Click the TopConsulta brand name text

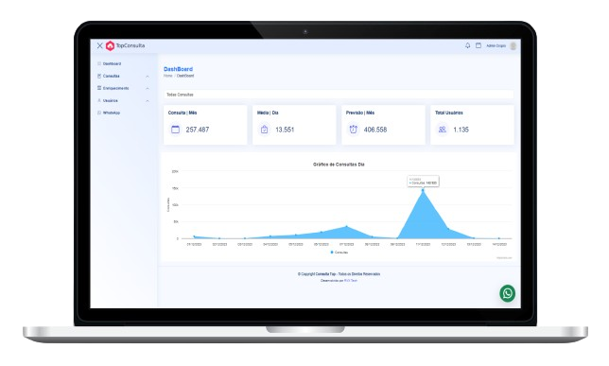(130, 45)
